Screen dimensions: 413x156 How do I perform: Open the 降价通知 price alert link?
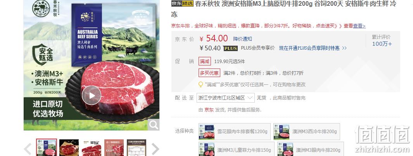(243, 39)
